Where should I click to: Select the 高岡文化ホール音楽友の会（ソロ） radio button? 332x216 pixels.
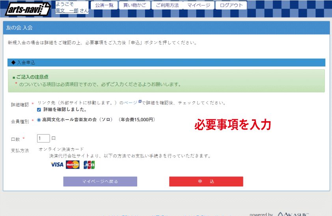click(x=39, y=120)
